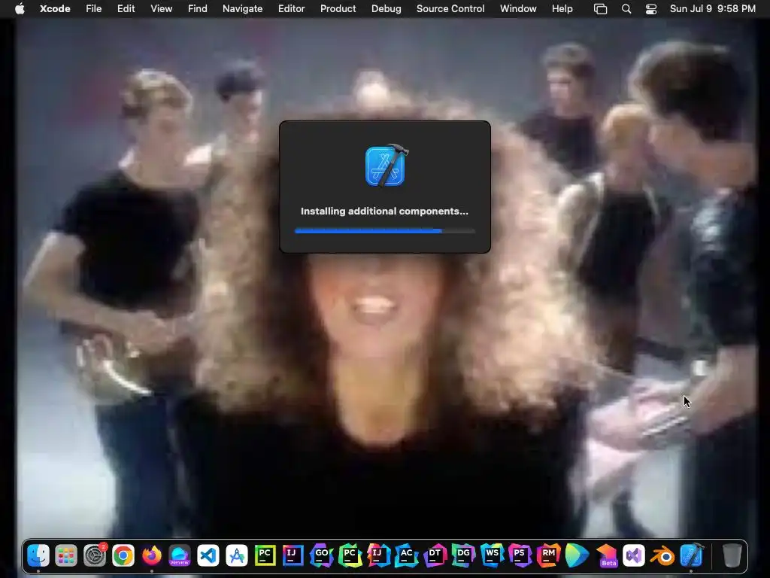770x578 pixels.
Task: Open Spotlight search in menu bar
Action: click(x=626, y=9)
